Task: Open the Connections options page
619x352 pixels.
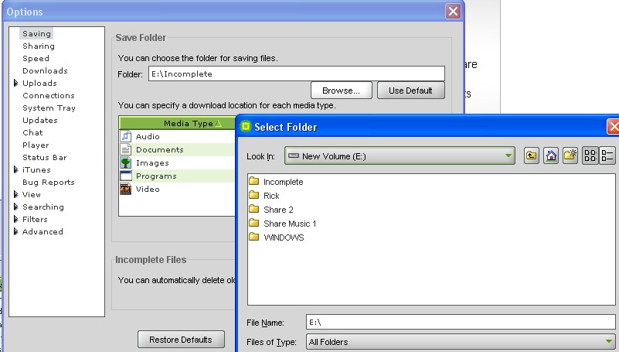Action: [49, 95]
